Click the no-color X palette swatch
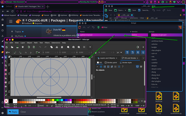The image size is (186, 116). pos(6,101)
